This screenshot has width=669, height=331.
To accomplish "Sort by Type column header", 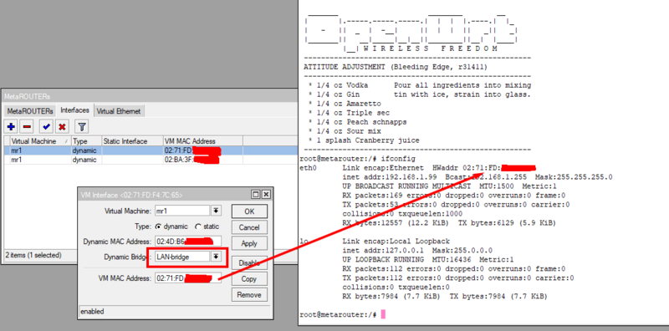I will 87,141.
